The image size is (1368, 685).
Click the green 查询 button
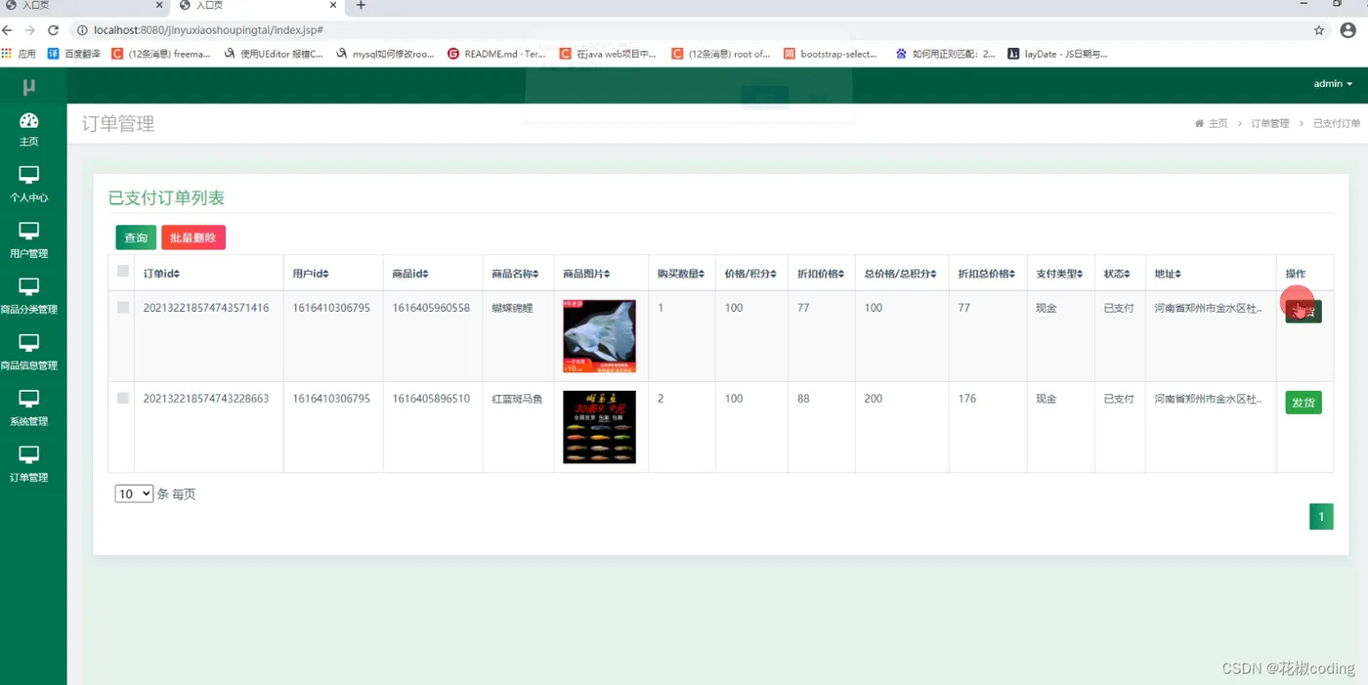click(x=136, y=237)
